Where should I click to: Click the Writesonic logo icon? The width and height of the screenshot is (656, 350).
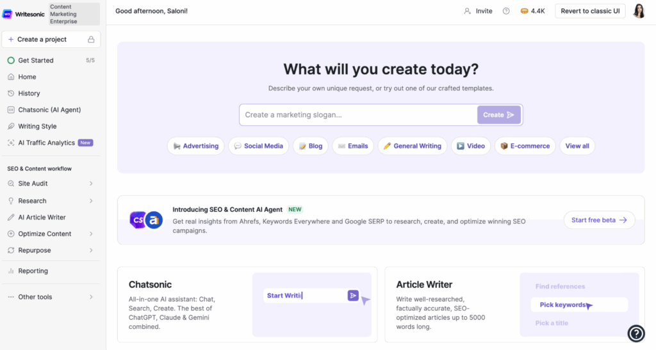[7, 14]
